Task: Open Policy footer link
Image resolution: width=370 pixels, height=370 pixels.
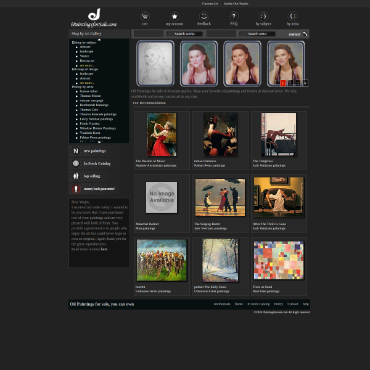Action: [279, 304]
